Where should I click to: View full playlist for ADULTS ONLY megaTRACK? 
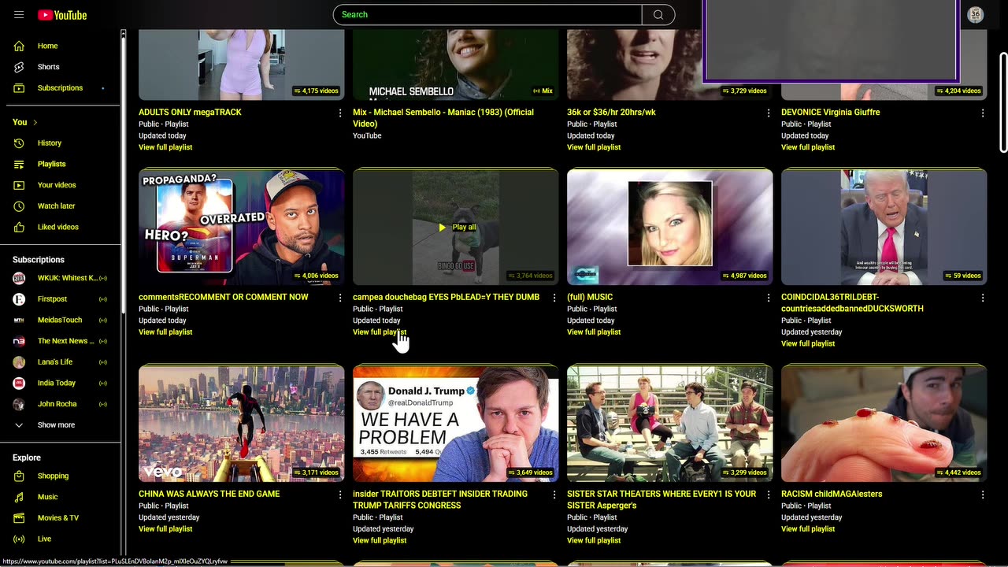coord(165,147)
